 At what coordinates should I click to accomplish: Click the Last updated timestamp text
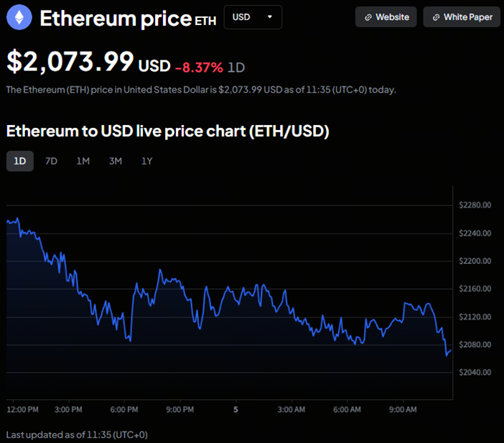[x=77, y=434]
